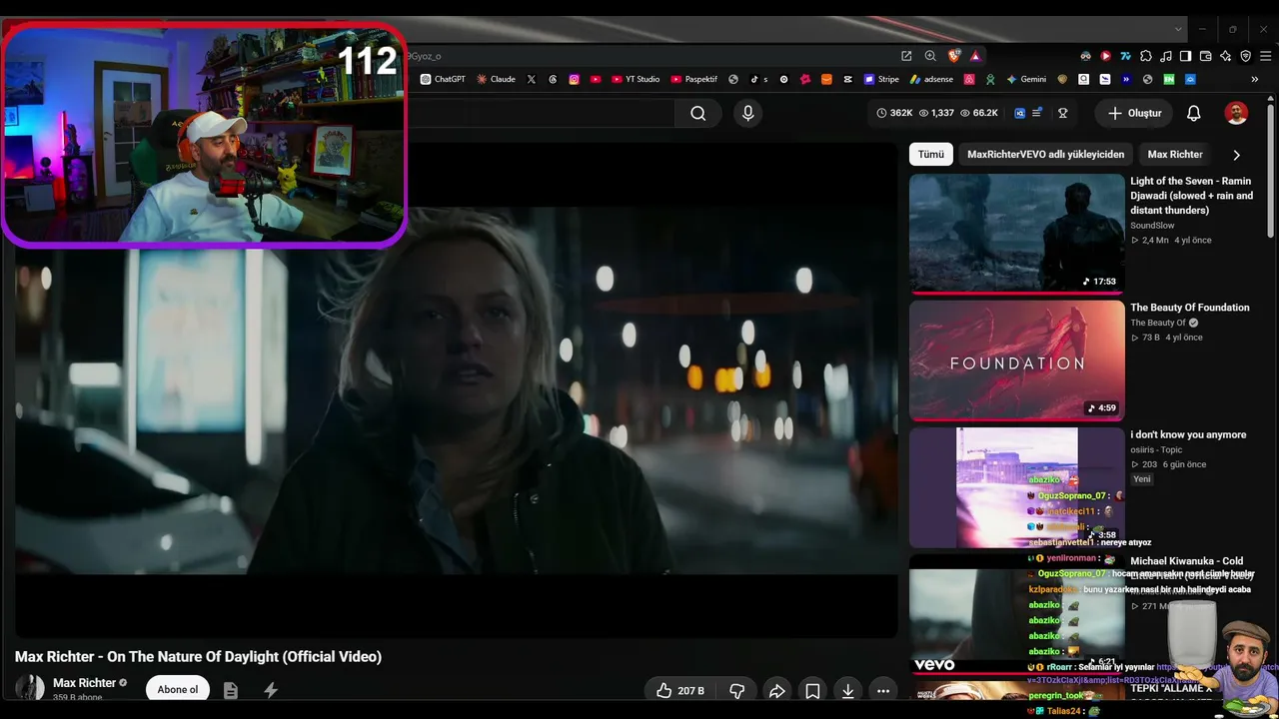
Task: Open the browser extensions puzzle icon
Action: [x=1145, y=56]
